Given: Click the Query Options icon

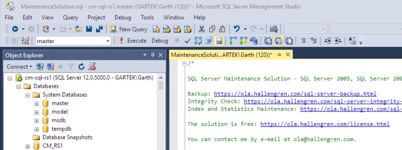Looking at the screenshot, I should 209,41.
